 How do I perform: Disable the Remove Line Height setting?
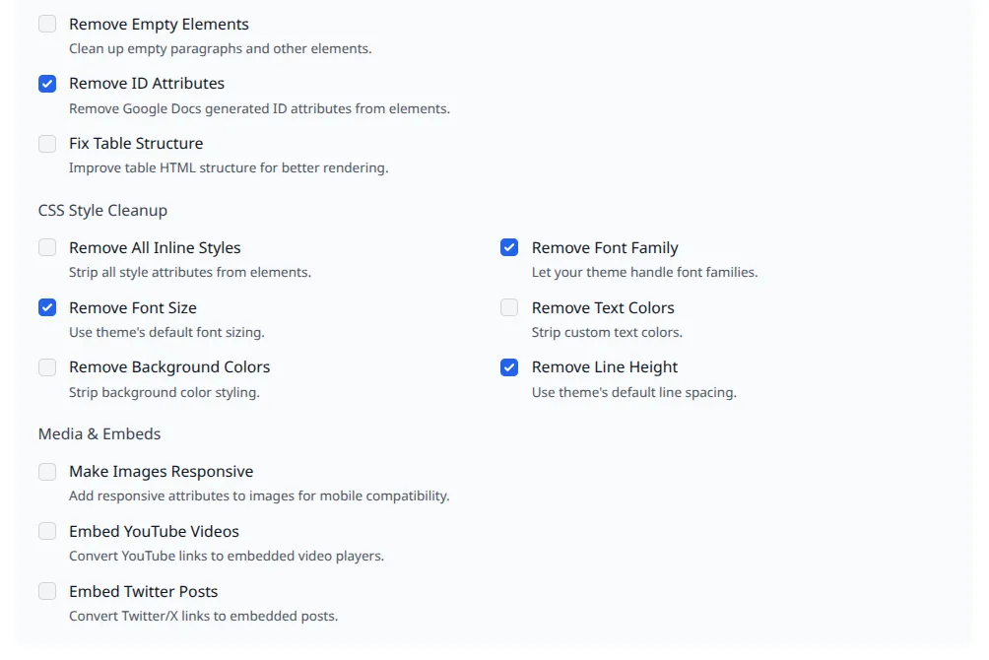click(x=508, y=367)
